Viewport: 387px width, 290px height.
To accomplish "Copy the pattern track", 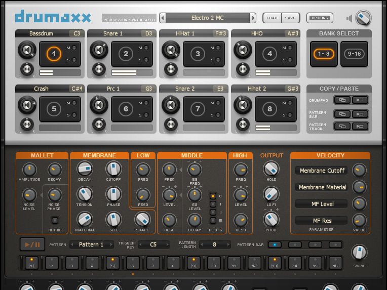I will pyautogui.click(x=342, y=126).
